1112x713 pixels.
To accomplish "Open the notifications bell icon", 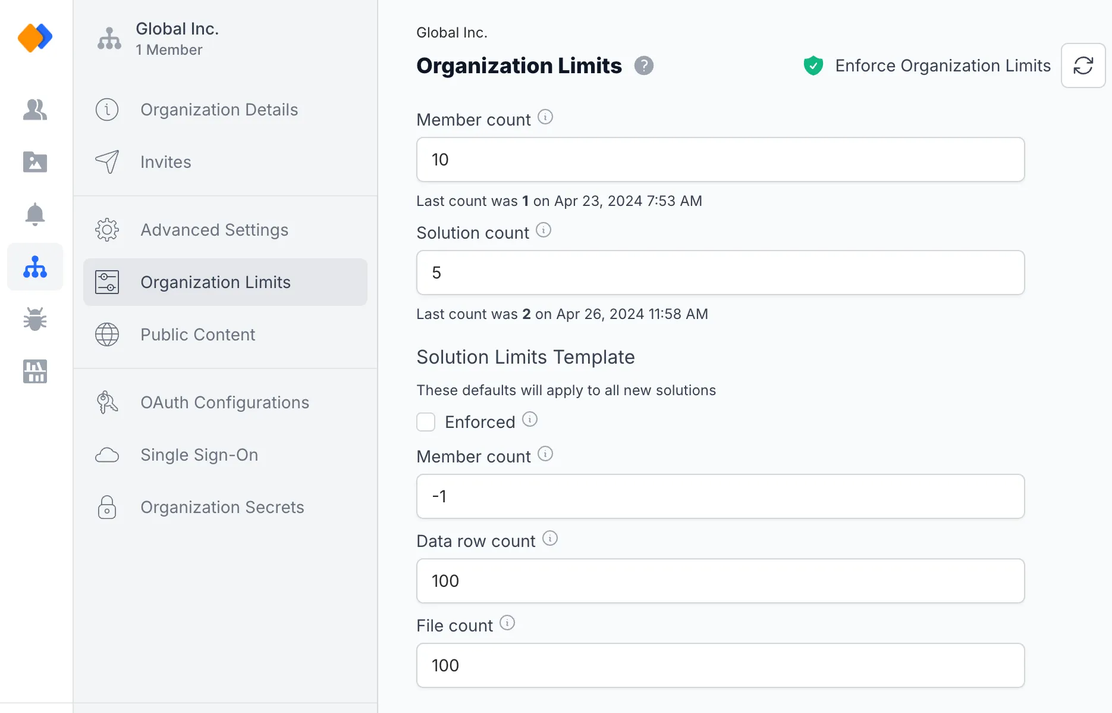I will (35, 214).
